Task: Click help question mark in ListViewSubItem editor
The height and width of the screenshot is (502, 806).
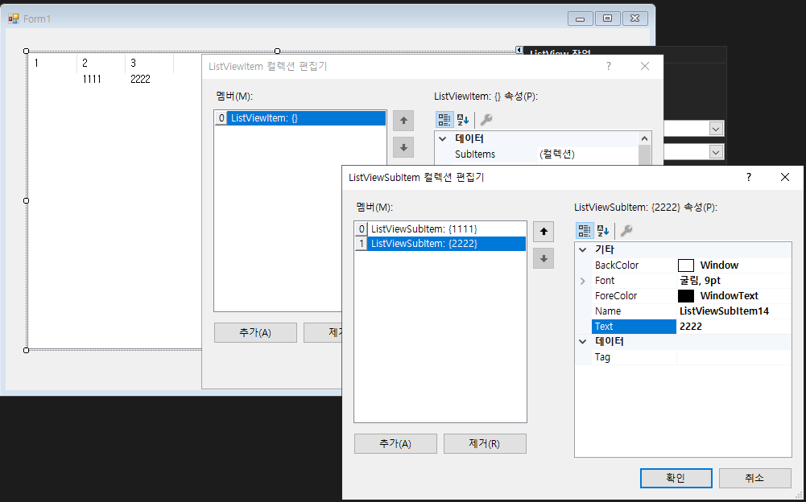Action: (749, 177)
